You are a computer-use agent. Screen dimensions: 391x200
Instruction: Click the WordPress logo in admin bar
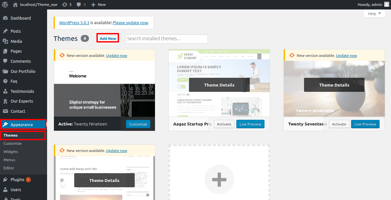coord(5,5)
